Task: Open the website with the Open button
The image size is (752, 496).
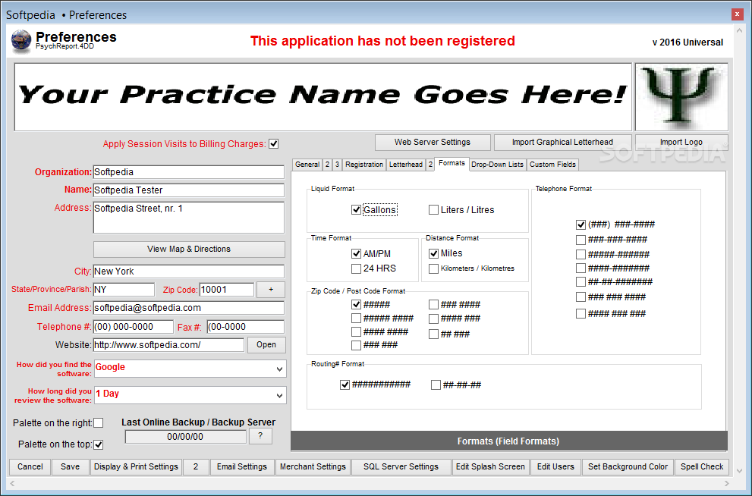Action: tap(266, 345)
